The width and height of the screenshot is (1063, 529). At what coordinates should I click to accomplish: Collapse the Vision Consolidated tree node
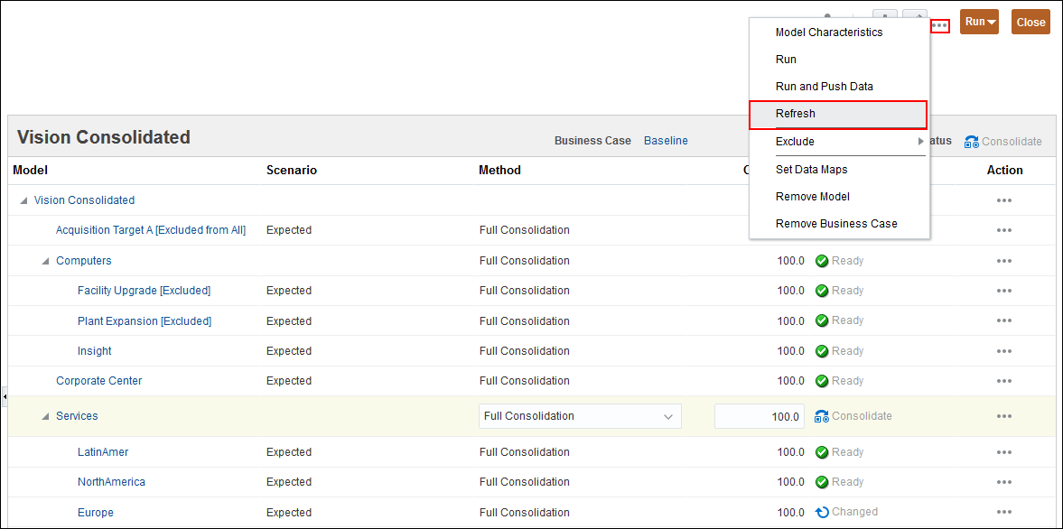click(23, 200)
